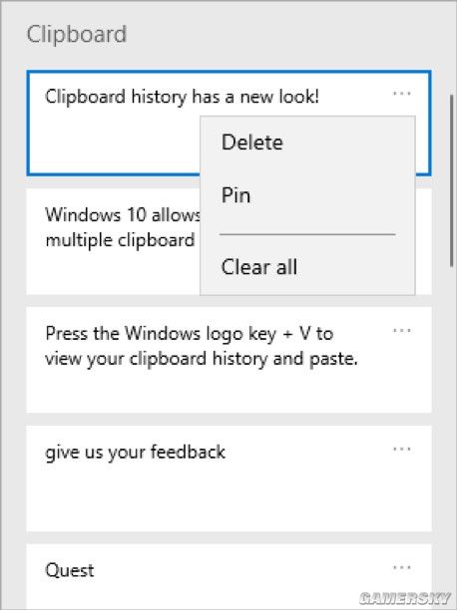Open options ellipsis for 'Clipboard history has a new look!'

coord(402,94)
